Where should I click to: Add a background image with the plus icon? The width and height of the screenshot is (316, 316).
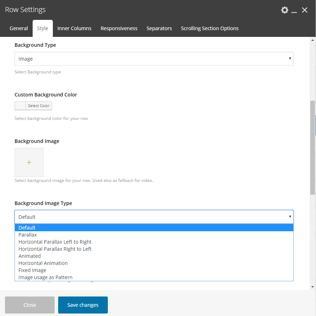tap(29, 162)
